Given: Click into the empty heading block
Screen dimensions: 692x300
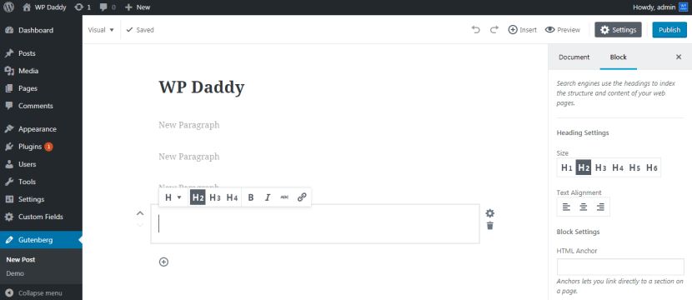Looking at the screenshot, I should tap(315, 223).
